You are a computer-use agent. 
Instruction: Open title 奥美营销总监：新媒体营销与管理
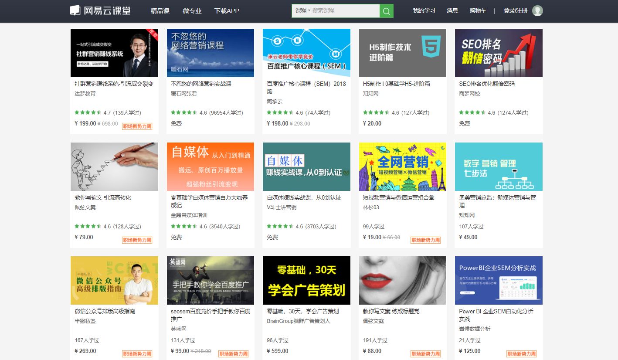click(498, 201)
